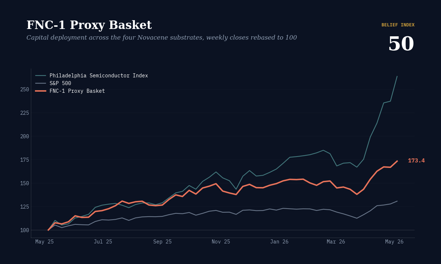Click the Nov 25 x-axis label
Viewport: 441px width, 264px height.
(221, 242)
